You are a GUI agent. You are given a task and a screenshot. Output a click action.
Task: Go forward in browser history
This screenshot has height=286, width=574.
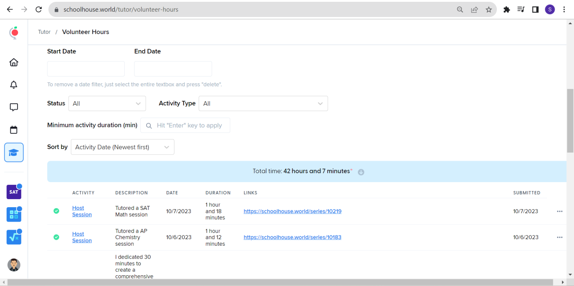(x=24, y=9)
